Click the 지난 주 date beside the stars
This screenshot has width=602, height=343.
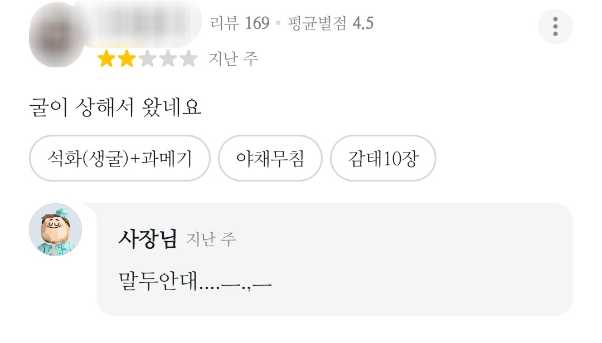click(x=234, y=58)
